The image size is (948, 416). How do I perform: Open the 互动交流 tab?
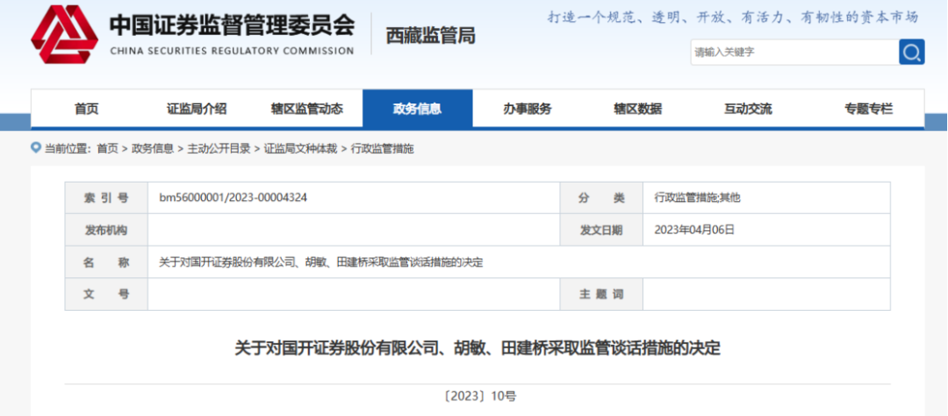coord(748,109)
